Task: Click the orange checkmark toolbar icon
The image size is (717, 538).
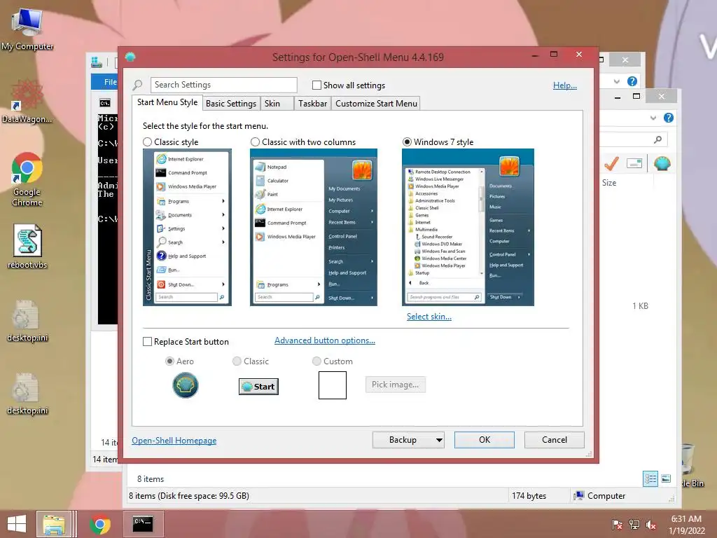Action: pyautogui.click(x=611, y=163)
